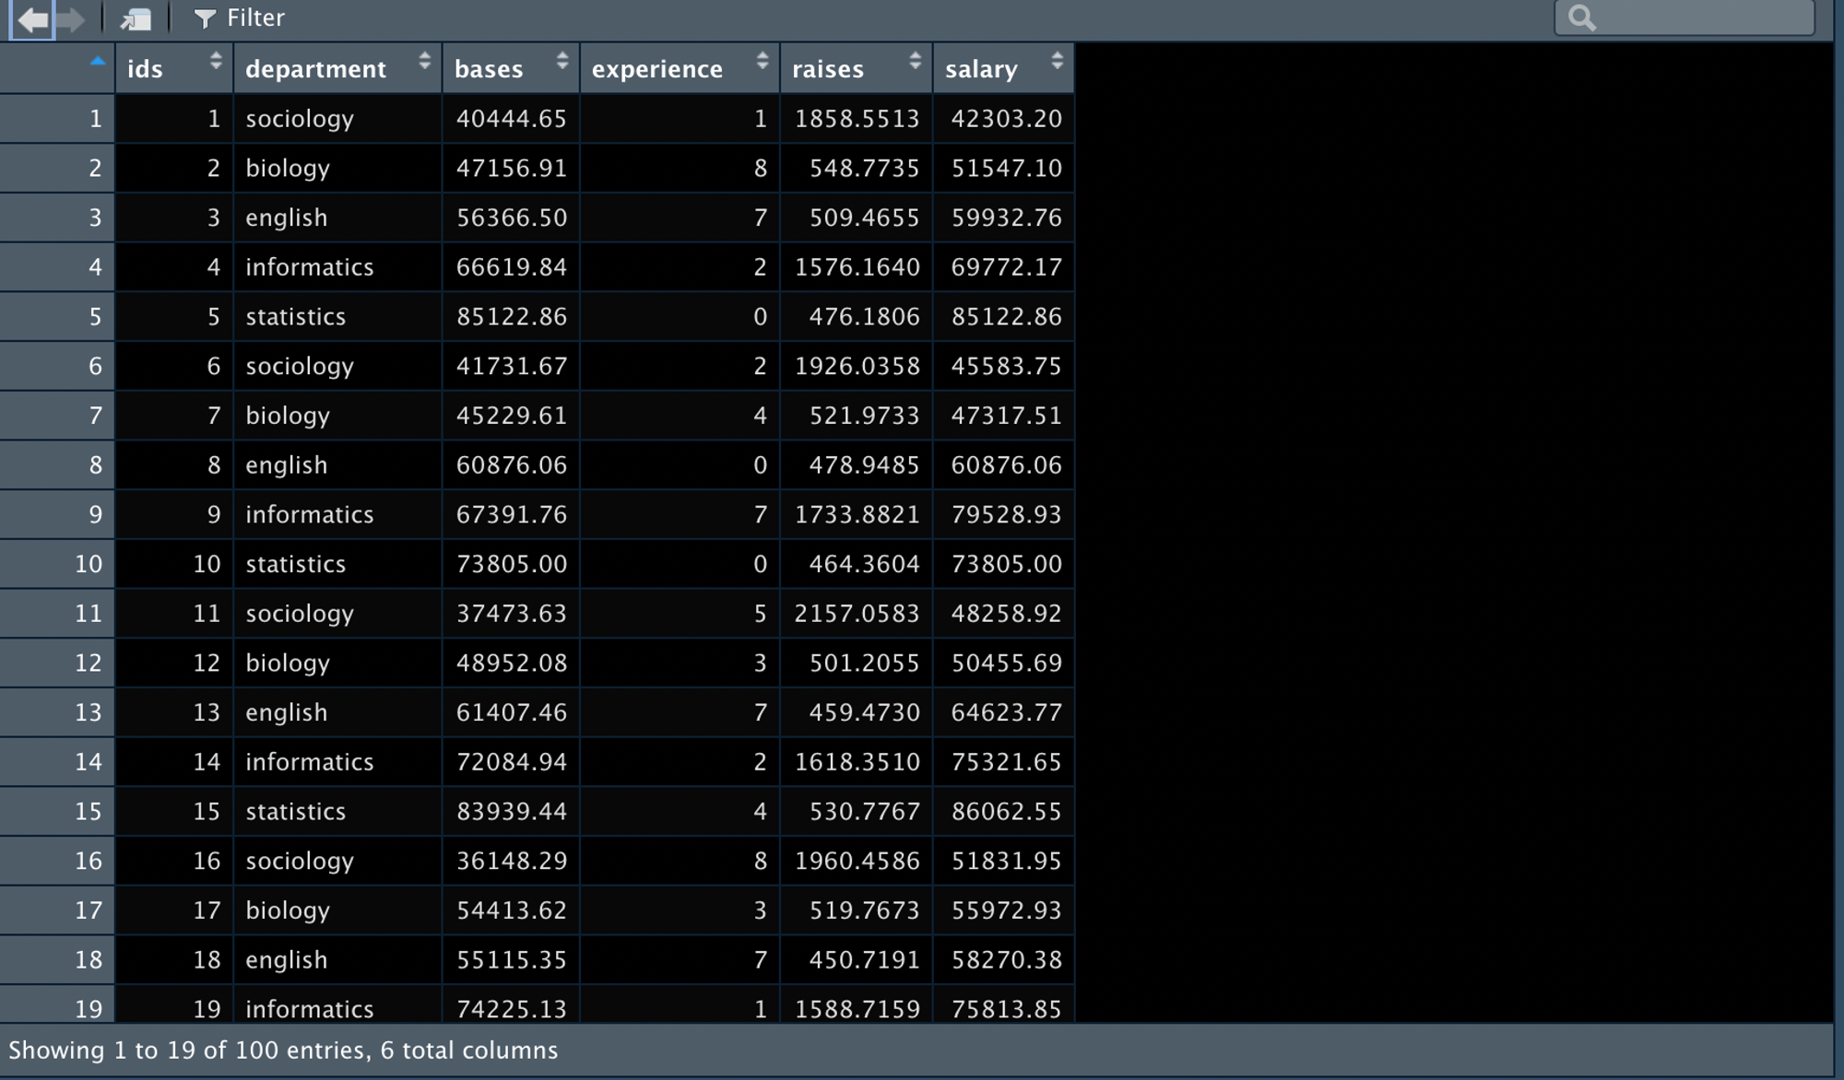Select the english cell in row 3

[287, 218]
